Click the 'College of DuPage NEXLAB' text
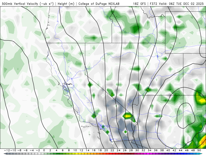 [x=99, y=4]
